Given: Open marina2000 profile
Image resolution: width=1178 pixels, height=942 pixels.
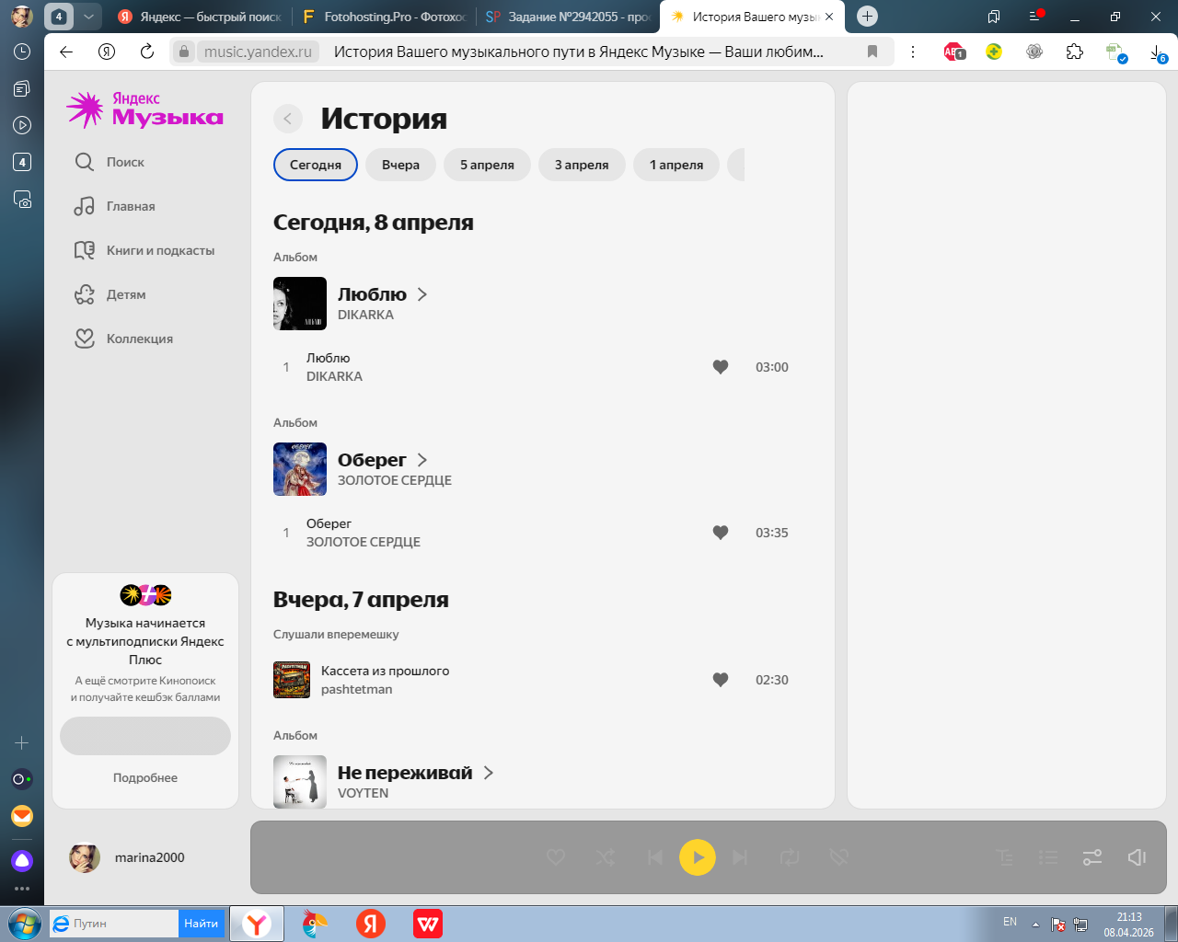Looking at the screenshot, I should (128, 857).
